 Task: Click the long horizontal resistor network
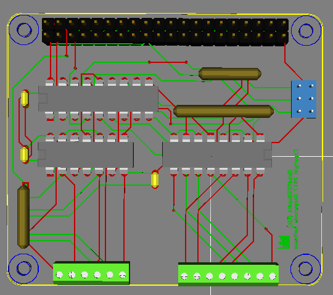pos(223,111)
